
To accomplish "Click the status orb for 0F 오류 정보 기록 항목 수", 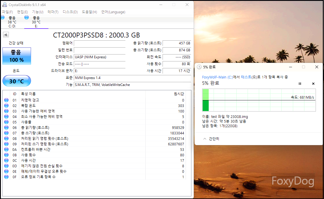I will pos(6,177).
